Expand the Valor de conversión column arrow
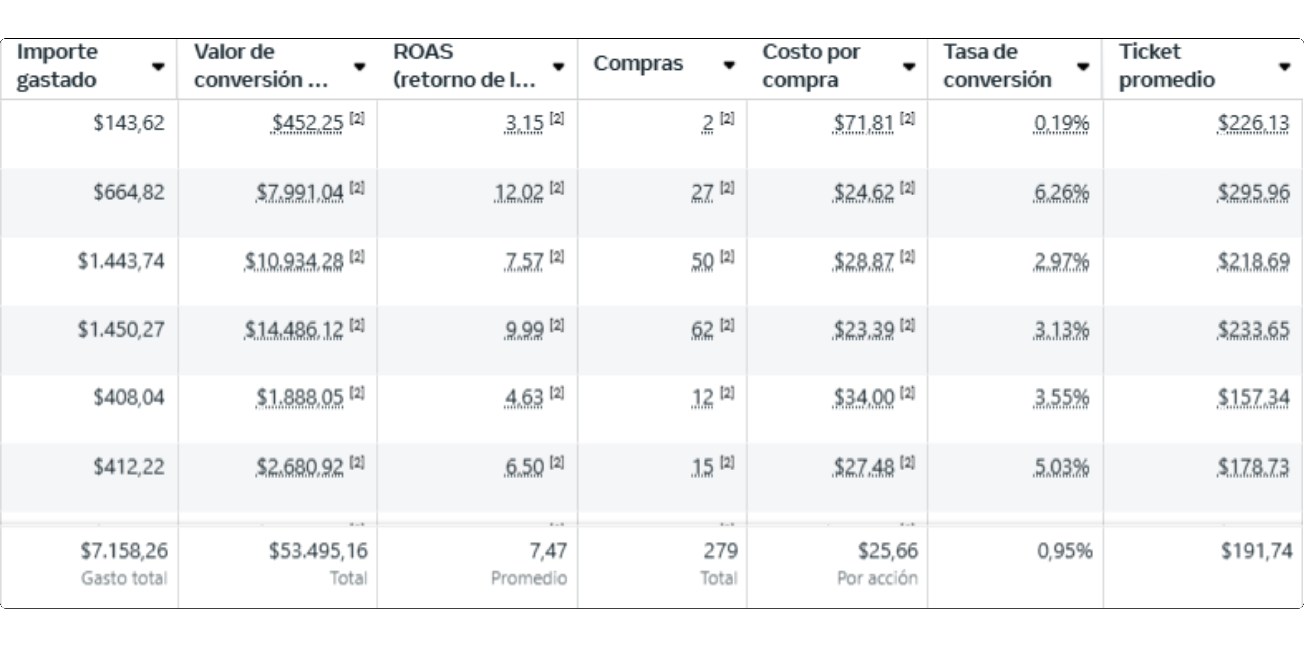 point(359,66)
